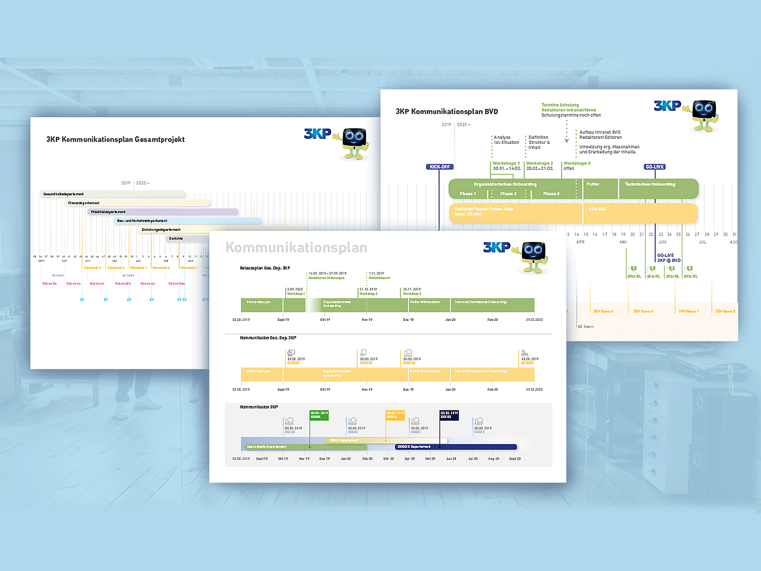Viewport: 761px width, 571px height.
Task: Click the yellow flag in Kommunikation 3KP
Action: (395, 415)
